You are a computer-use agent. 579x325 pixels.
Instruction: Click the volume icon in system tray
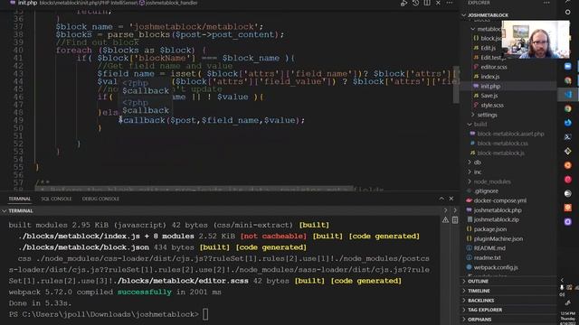(x=562, y=295)
